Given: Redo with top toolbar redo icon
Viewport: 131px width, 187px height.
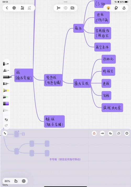Looking at the screenshot, I should pyautogui.click(x=29, y=8).
